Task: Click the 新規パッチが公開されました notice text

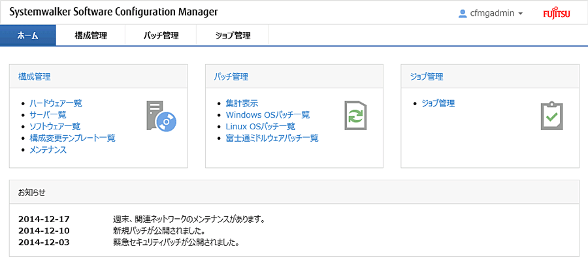Action: (158, 231)
